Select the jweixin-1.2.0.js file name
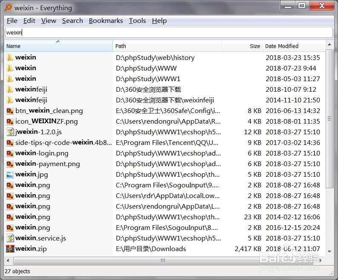The height and width of the screenshot is (280, 338). (38, 132)
